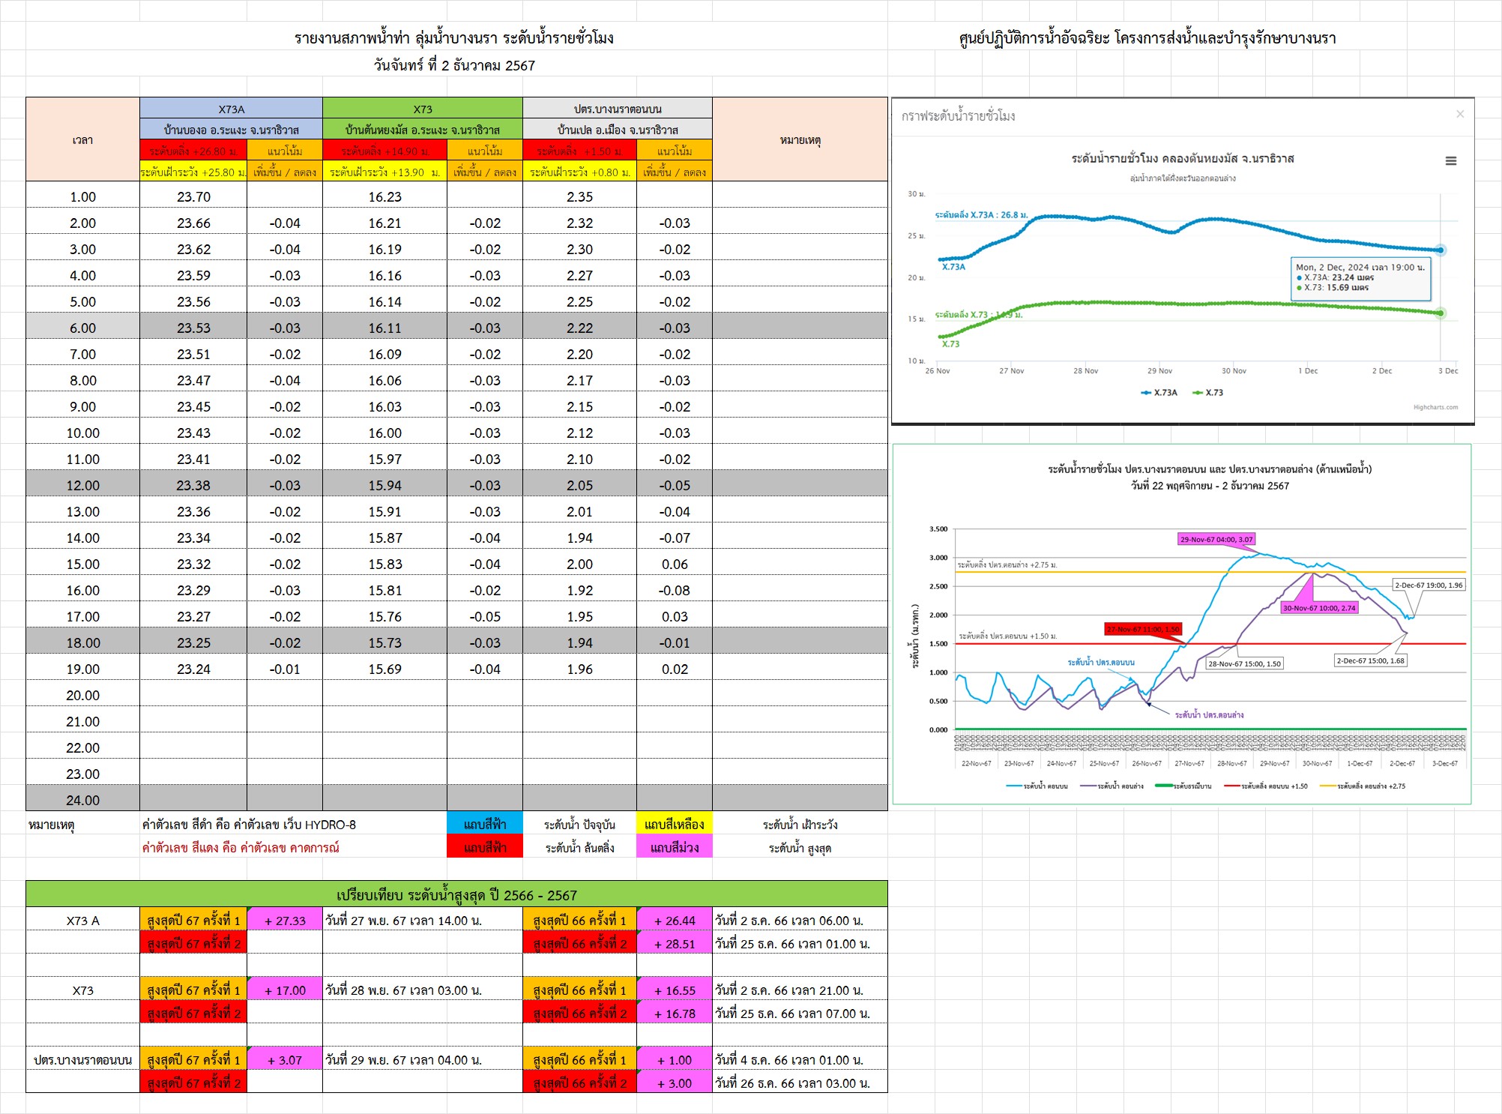Screen dimensions: 1502x1114
Task: Click the value 16.00 in the 10.00 row
Action: pos(384,433)
